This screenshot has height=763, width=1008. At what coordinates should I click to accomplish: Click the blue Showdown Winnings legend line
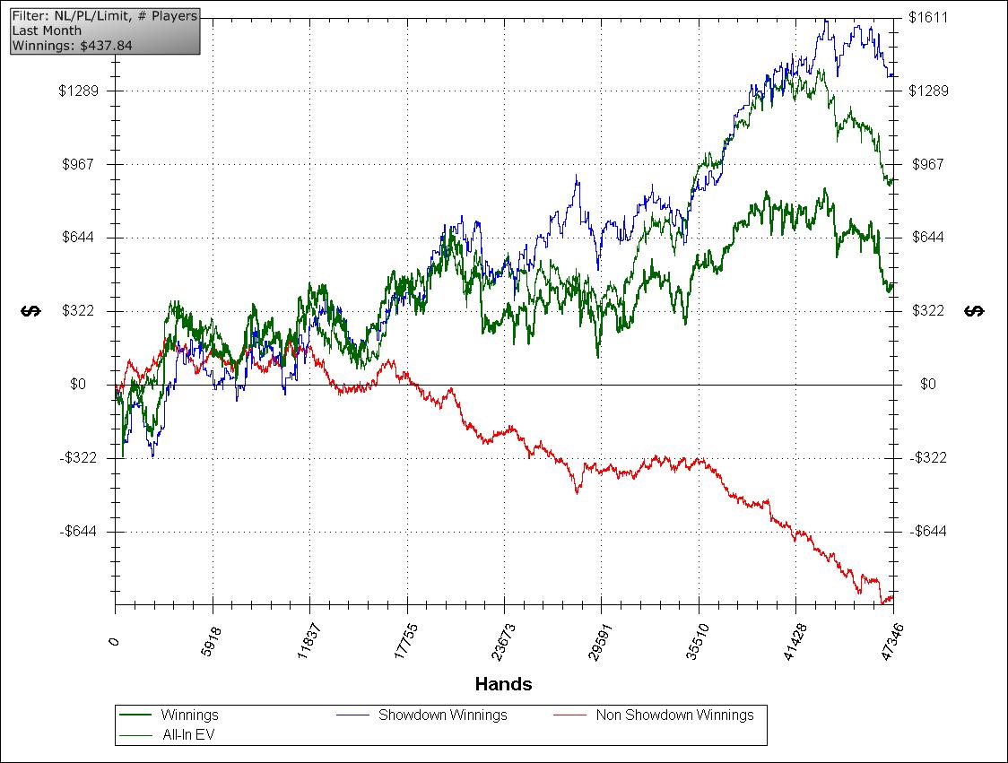353,715
